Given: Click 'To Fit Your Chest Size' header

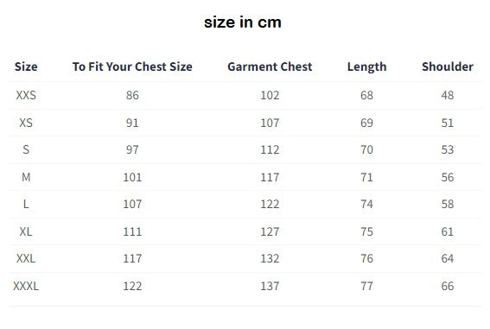Looking at the screenshot, I should pos(132,66).
